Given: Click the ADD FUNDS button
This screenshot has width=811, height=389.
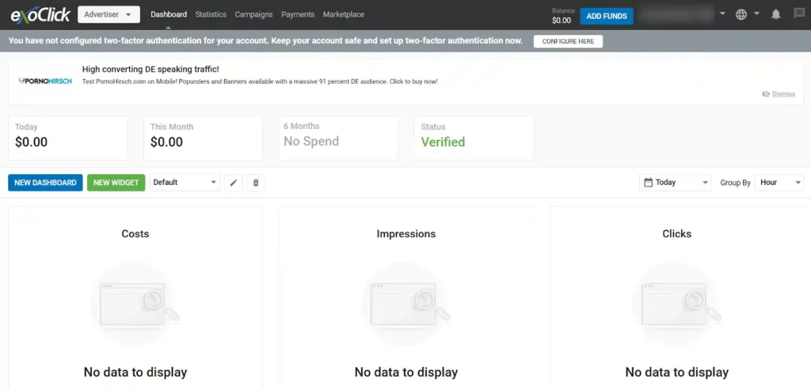Looking at the screenshot, I should (x=607, y=16).
